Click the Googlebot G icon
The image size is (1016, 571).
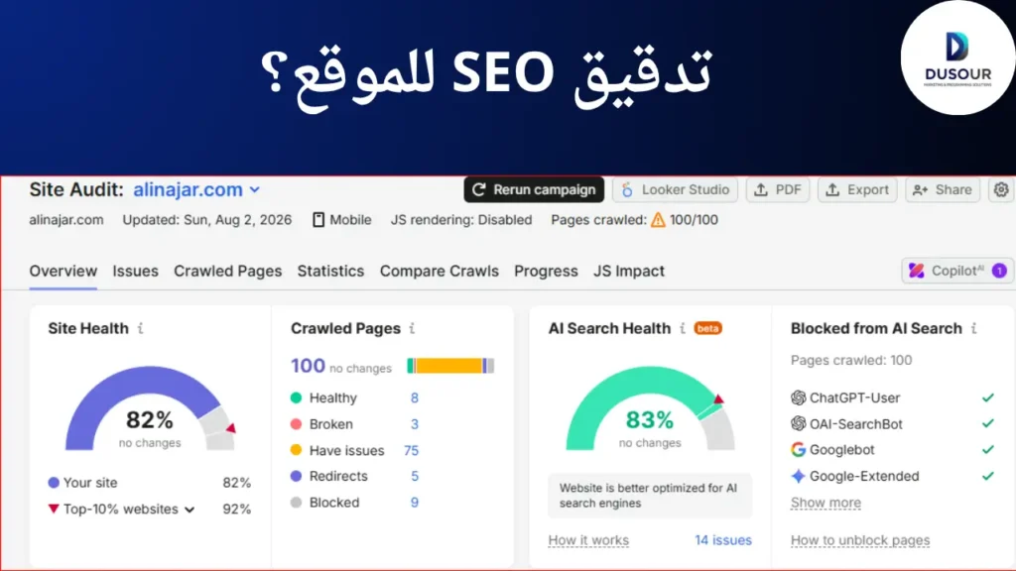point(799,449)
